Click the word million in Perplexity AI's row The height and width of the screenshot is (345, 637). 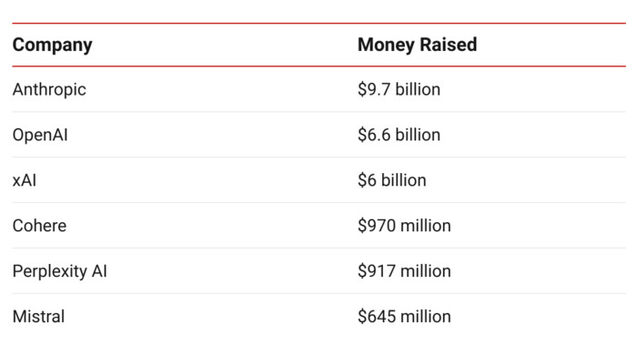coord(426,271)
